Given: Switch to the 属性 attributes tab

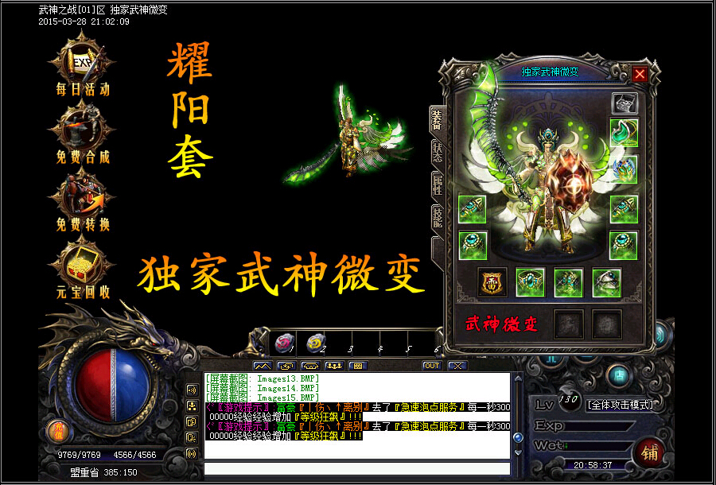Looking at the screenshot, I should pyautogui.click(x=438, y=186).
